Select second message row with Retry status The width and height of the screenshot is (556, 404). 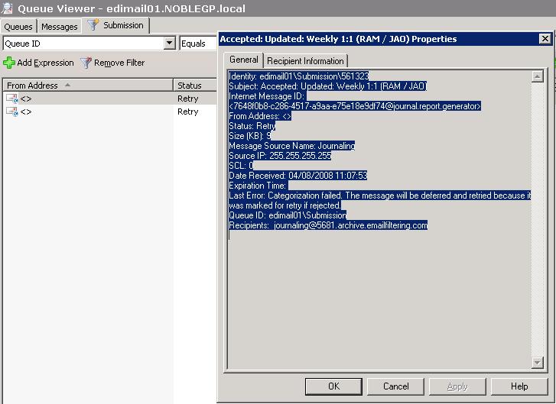click(110, 112)
